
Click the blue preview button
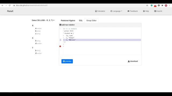[x=67, y=61]
